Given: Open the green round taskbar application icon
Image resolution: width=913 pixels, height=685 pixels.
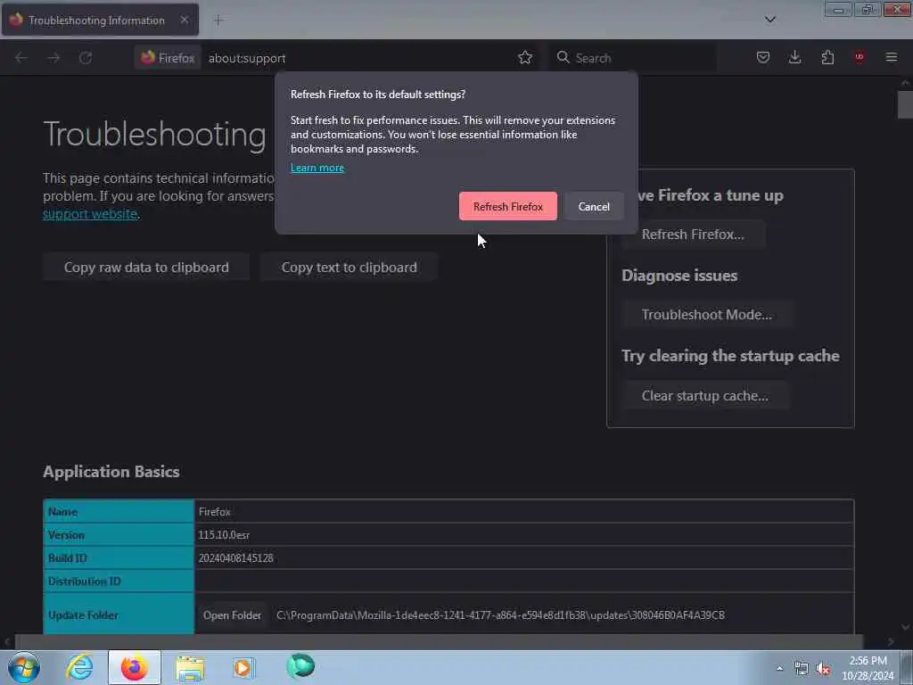Looking at the screenshot, I should point(300,666).
